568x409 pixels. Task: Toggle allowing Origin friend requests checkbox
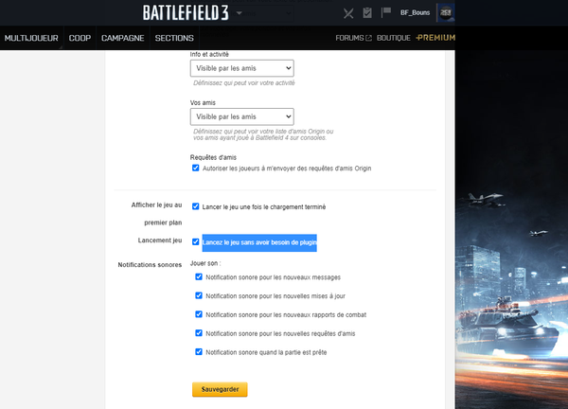pyautogui.click(x=196, y=168)
